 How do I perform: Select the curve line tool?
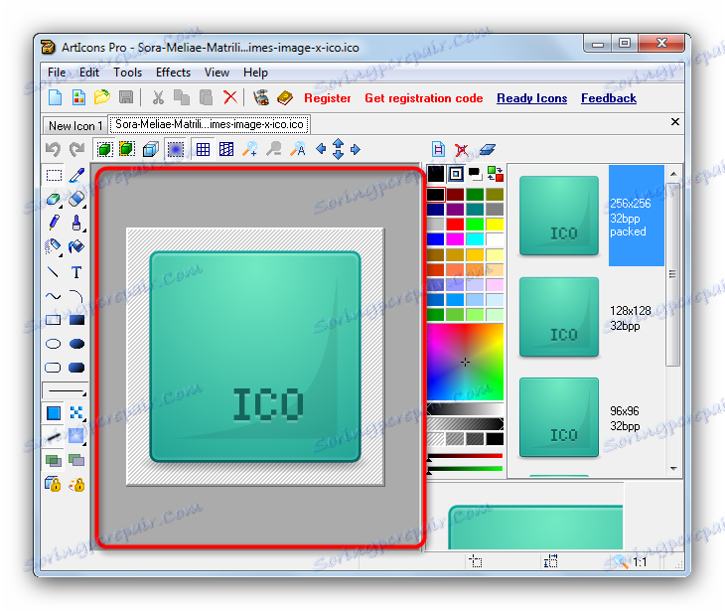(x=54, y=296)
